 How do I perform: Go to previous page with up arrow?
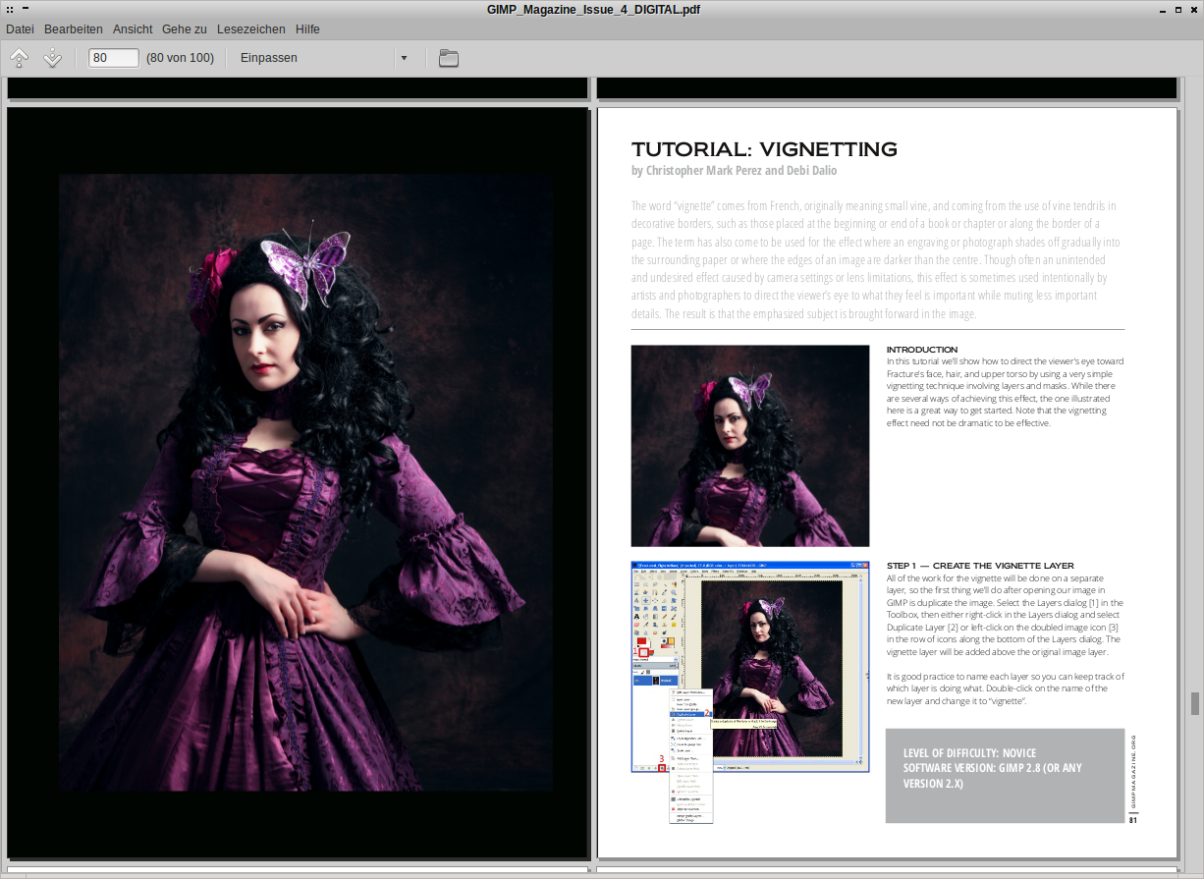[x=19, y=58]
